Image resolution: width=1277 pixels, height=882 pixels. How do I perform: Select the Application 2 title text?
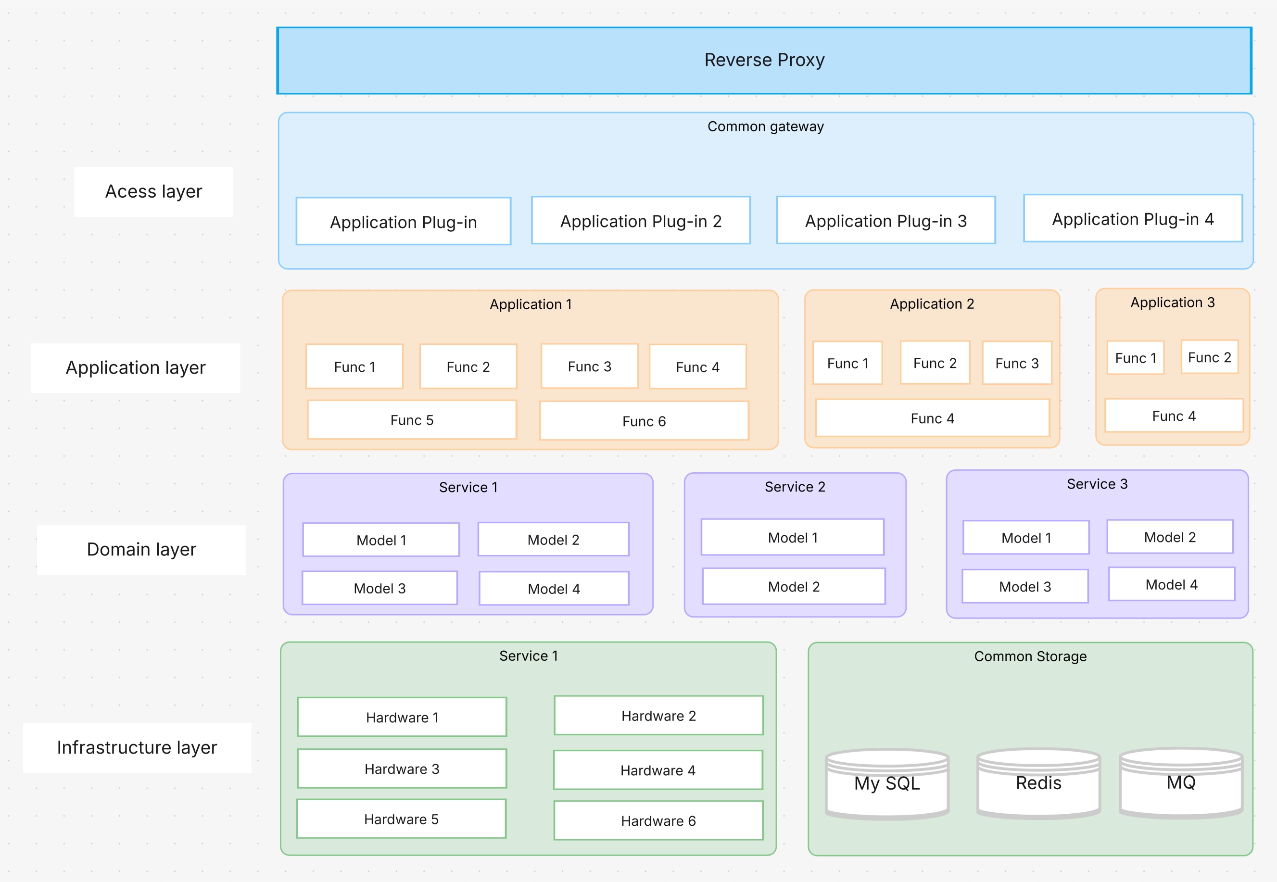932,304
